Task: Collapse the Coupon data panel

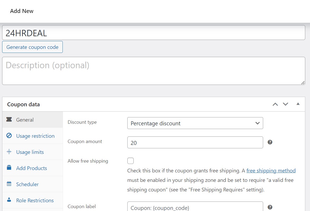Action: 298,104
